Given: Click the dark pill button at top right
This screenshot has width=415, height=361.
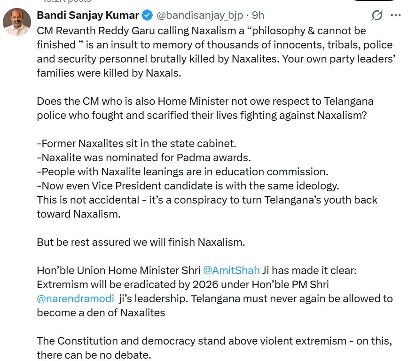Looking at the screenshot, I should coord(381,0).
